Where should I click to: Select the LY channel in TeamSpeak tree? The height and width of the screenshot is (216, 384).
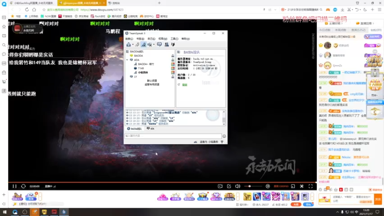pyautogui.click(x=135, y=77)
